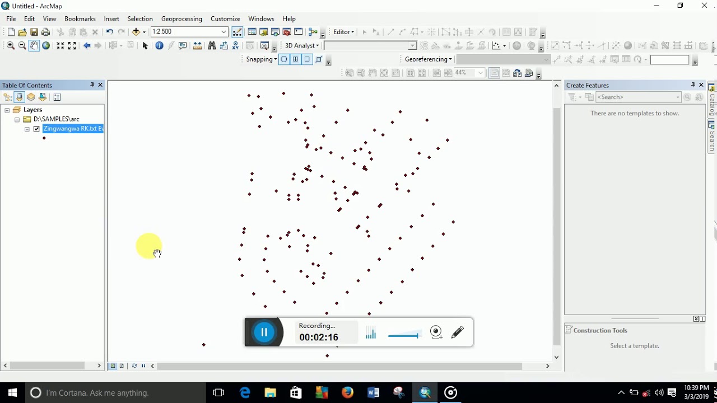Open the Edit menu
This screenshot has height=403, width=717.
point(30,19)
